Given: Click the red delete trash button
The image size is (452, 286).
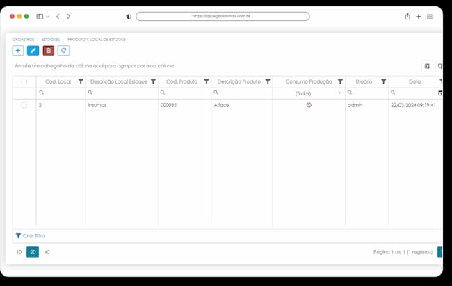Looking at the screenshot, I should [x=49, y=51].
